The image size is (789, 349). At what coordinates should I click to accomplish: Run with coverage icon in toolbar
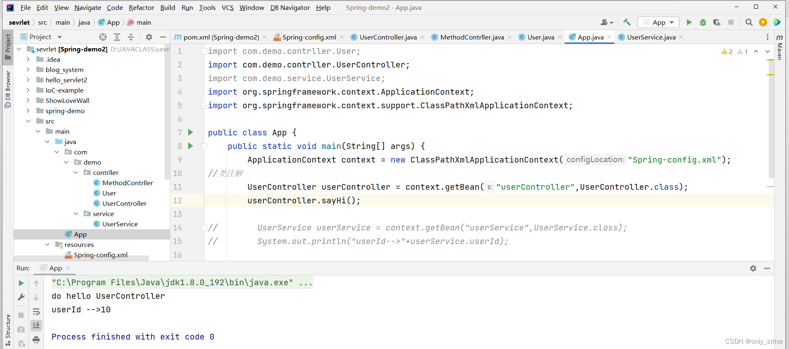(x=717, y=22)
